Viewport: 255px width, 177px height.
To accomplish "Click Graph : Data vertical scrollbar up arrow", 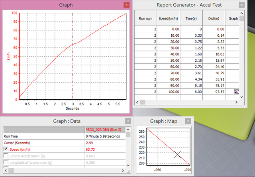I will (x=128, y=130).
